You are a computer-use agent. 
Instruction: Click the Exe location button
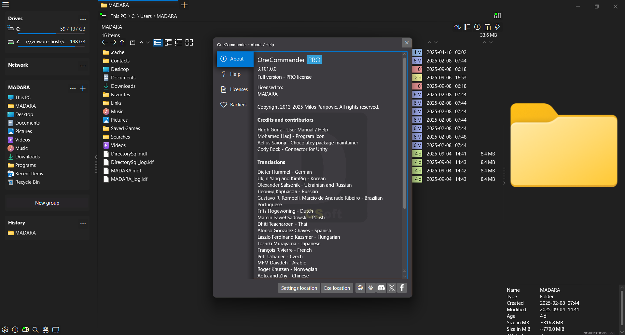pyautogui.click(x=337, y=288)
